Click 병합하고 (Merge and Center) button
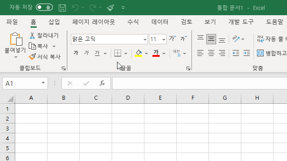Image resolution: width=287 pixels, height=161 pixels. point(272,53)
